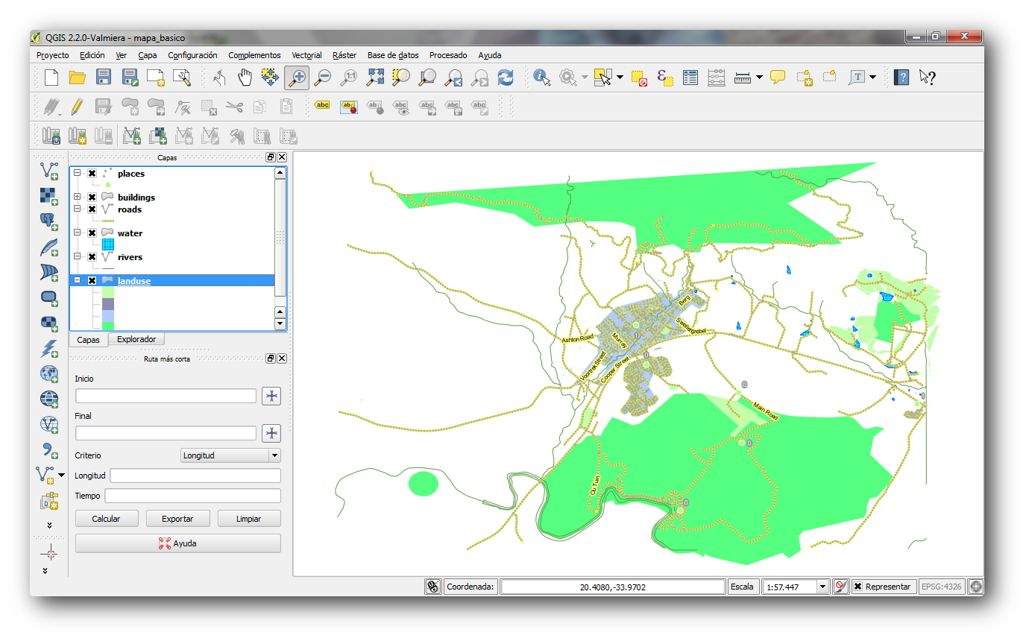Open a project using the folder icon
The image size is (1029, 641).
click(x=77, y=77)
